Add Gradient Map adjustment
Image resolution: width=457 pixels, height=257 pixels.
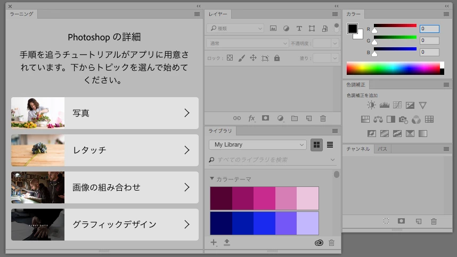pyautogui.click(x=423, y=133)
